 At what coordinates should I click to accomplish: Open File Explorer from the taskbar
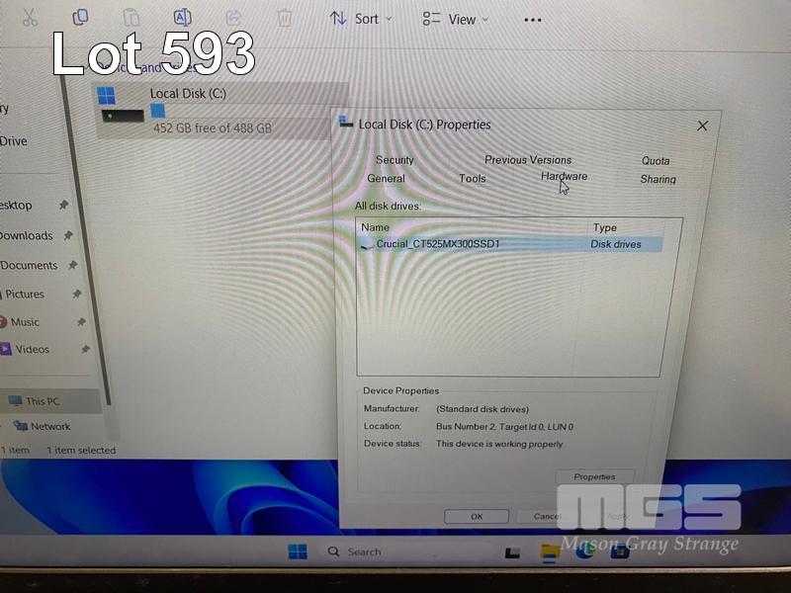(550, 552)
